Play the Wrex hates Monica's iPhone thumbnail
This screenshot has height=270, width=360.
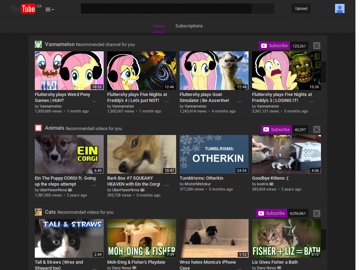214,238
